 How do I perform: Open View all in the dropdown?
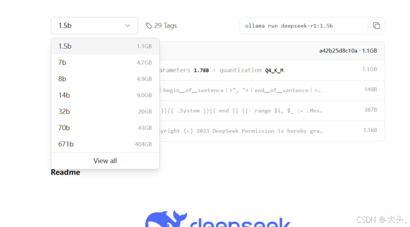tap(105, 161)
